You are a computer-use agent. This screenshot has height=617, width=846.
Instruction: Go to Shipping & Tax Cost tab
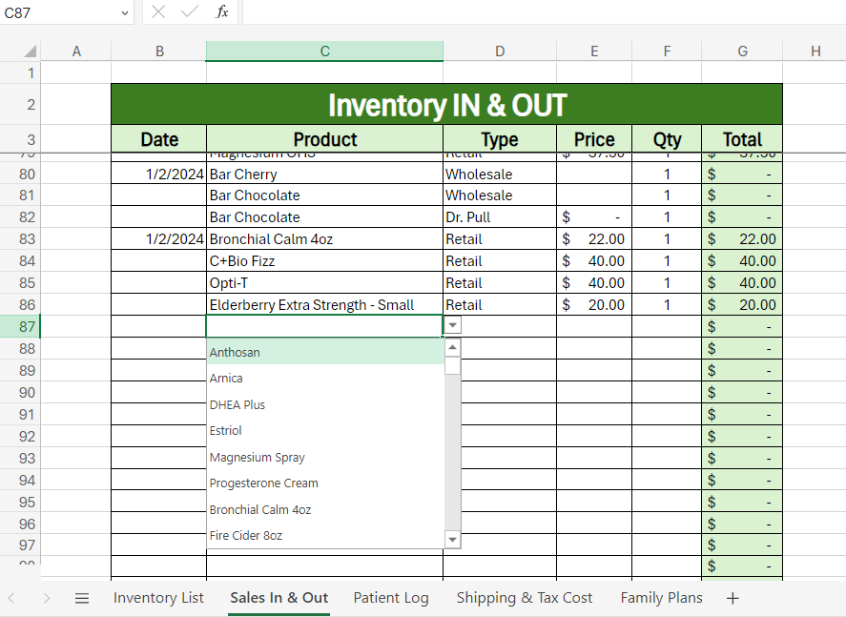click(x=525, y=598)
